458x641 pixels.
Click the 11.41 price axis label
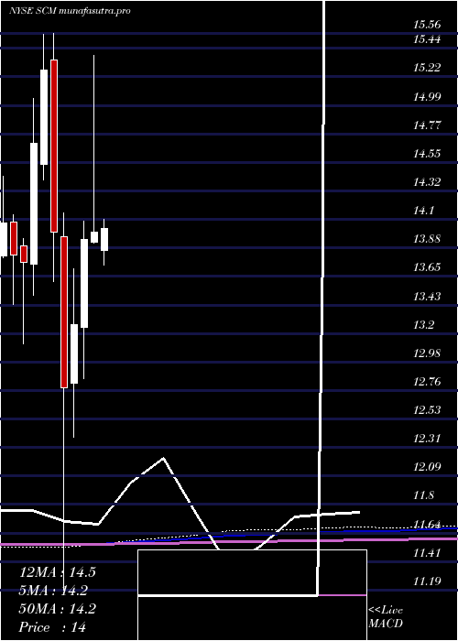[427, 553]
